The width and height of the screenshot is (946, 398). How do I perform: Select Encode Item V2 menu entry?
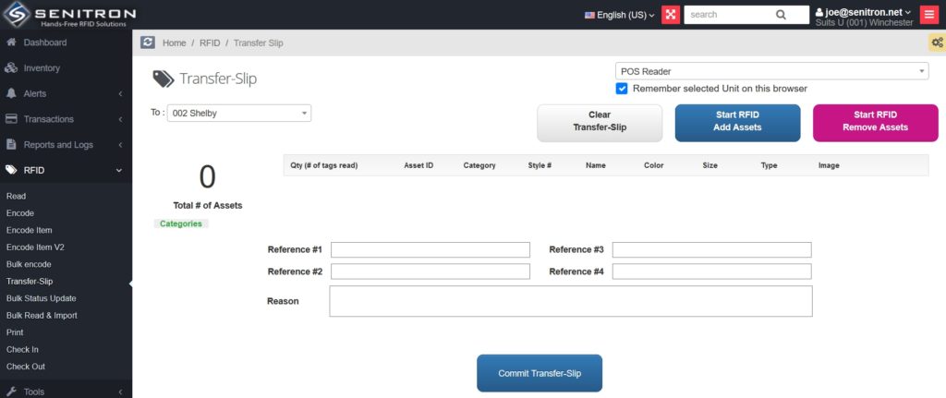(35, 247)
